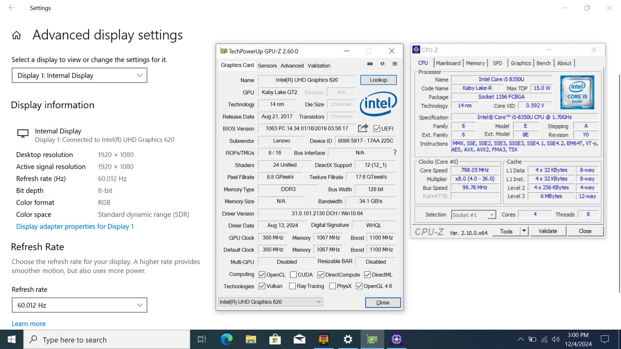Viewport: 621px width, 349px height.
Task: Toggle the OpenCL checkbox
Action: pos(262,275)
